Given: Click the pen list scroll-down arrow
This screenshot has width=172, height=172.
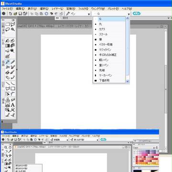Looking at the screenshot, I should (x=128, y=81).
